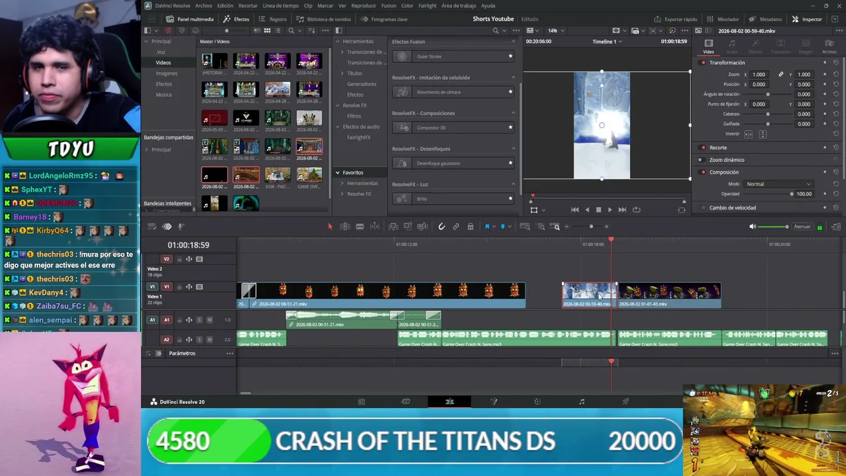Favorite star for Desenfoque gaussiano effect
The image size is (846, 476).
tap(510, 163)
